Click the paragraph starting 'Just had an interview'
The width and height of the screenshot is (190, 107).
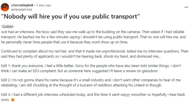coord(93,37)
